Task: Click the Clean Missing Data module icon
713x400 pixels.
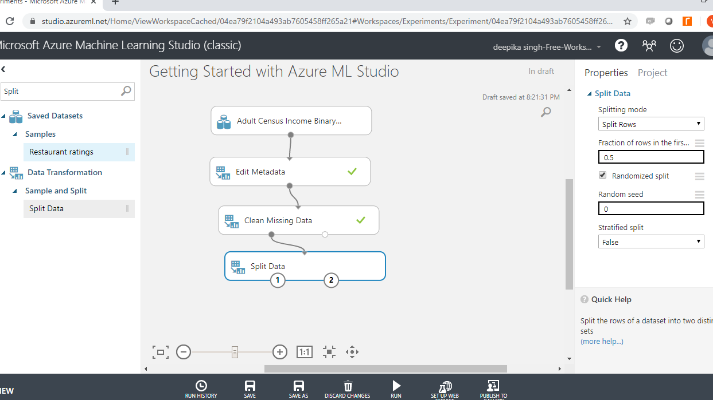Action: click(x=231, y=221)
